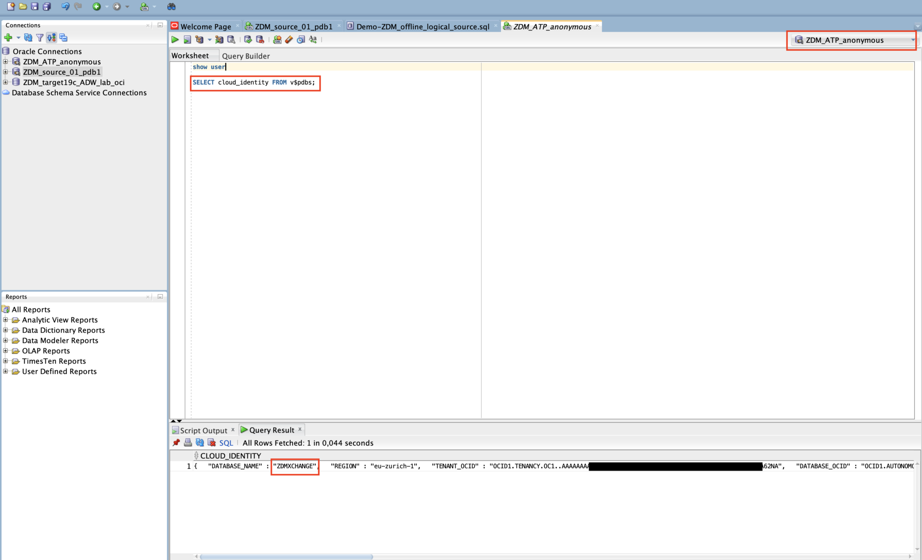Toggle the Connections filter funnel icon
922x560 pixels.
[x=40, y=38]
